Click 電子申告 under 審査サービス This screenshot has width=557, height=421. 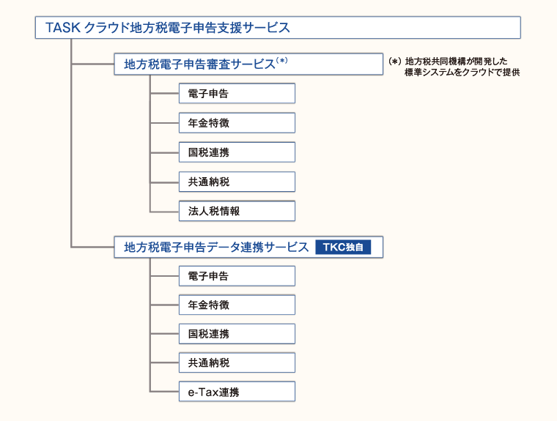(x=237, y=94)
